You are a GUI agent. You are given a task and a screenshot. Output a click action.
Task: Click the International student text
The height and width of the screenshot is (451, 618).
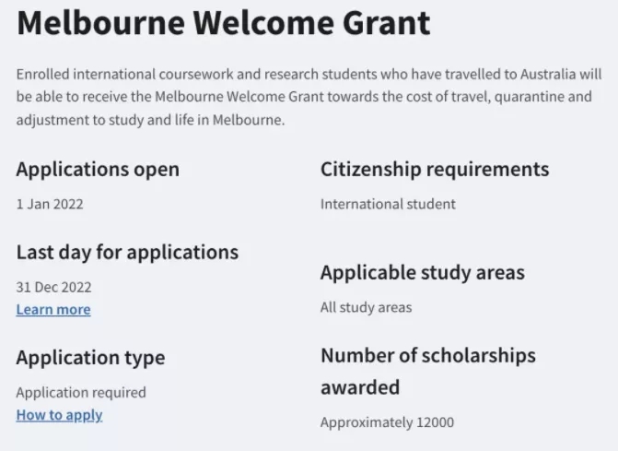(x=388, y=205)
